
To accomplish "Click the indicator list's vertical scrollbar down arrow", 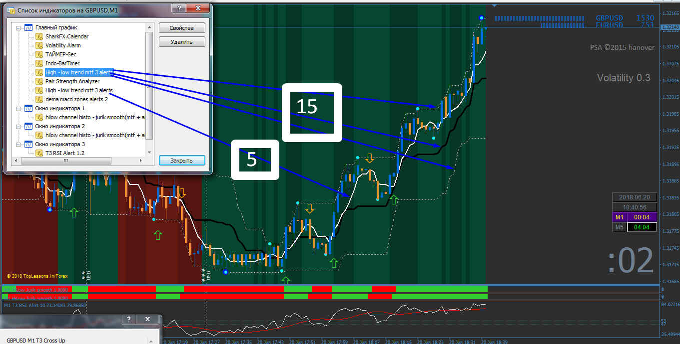I will 149,152.
